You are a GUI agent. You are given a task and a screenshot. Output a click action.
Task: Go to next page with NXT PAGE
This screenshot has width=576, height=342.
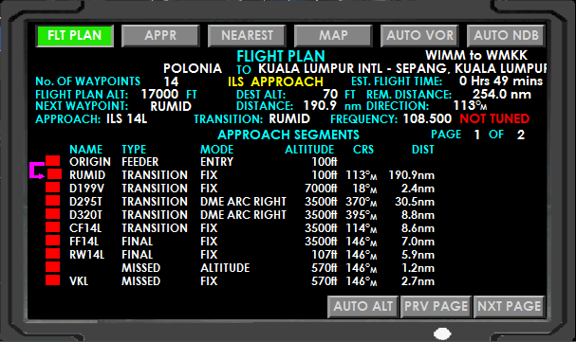point(510,306)
